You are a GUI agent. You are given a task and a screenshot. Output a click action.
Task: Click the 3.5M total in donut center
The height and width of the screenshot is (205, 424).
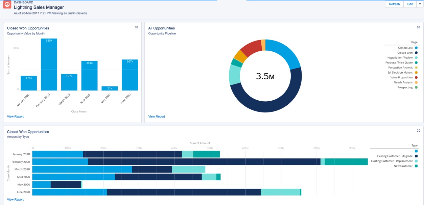(x=265, y=76)
